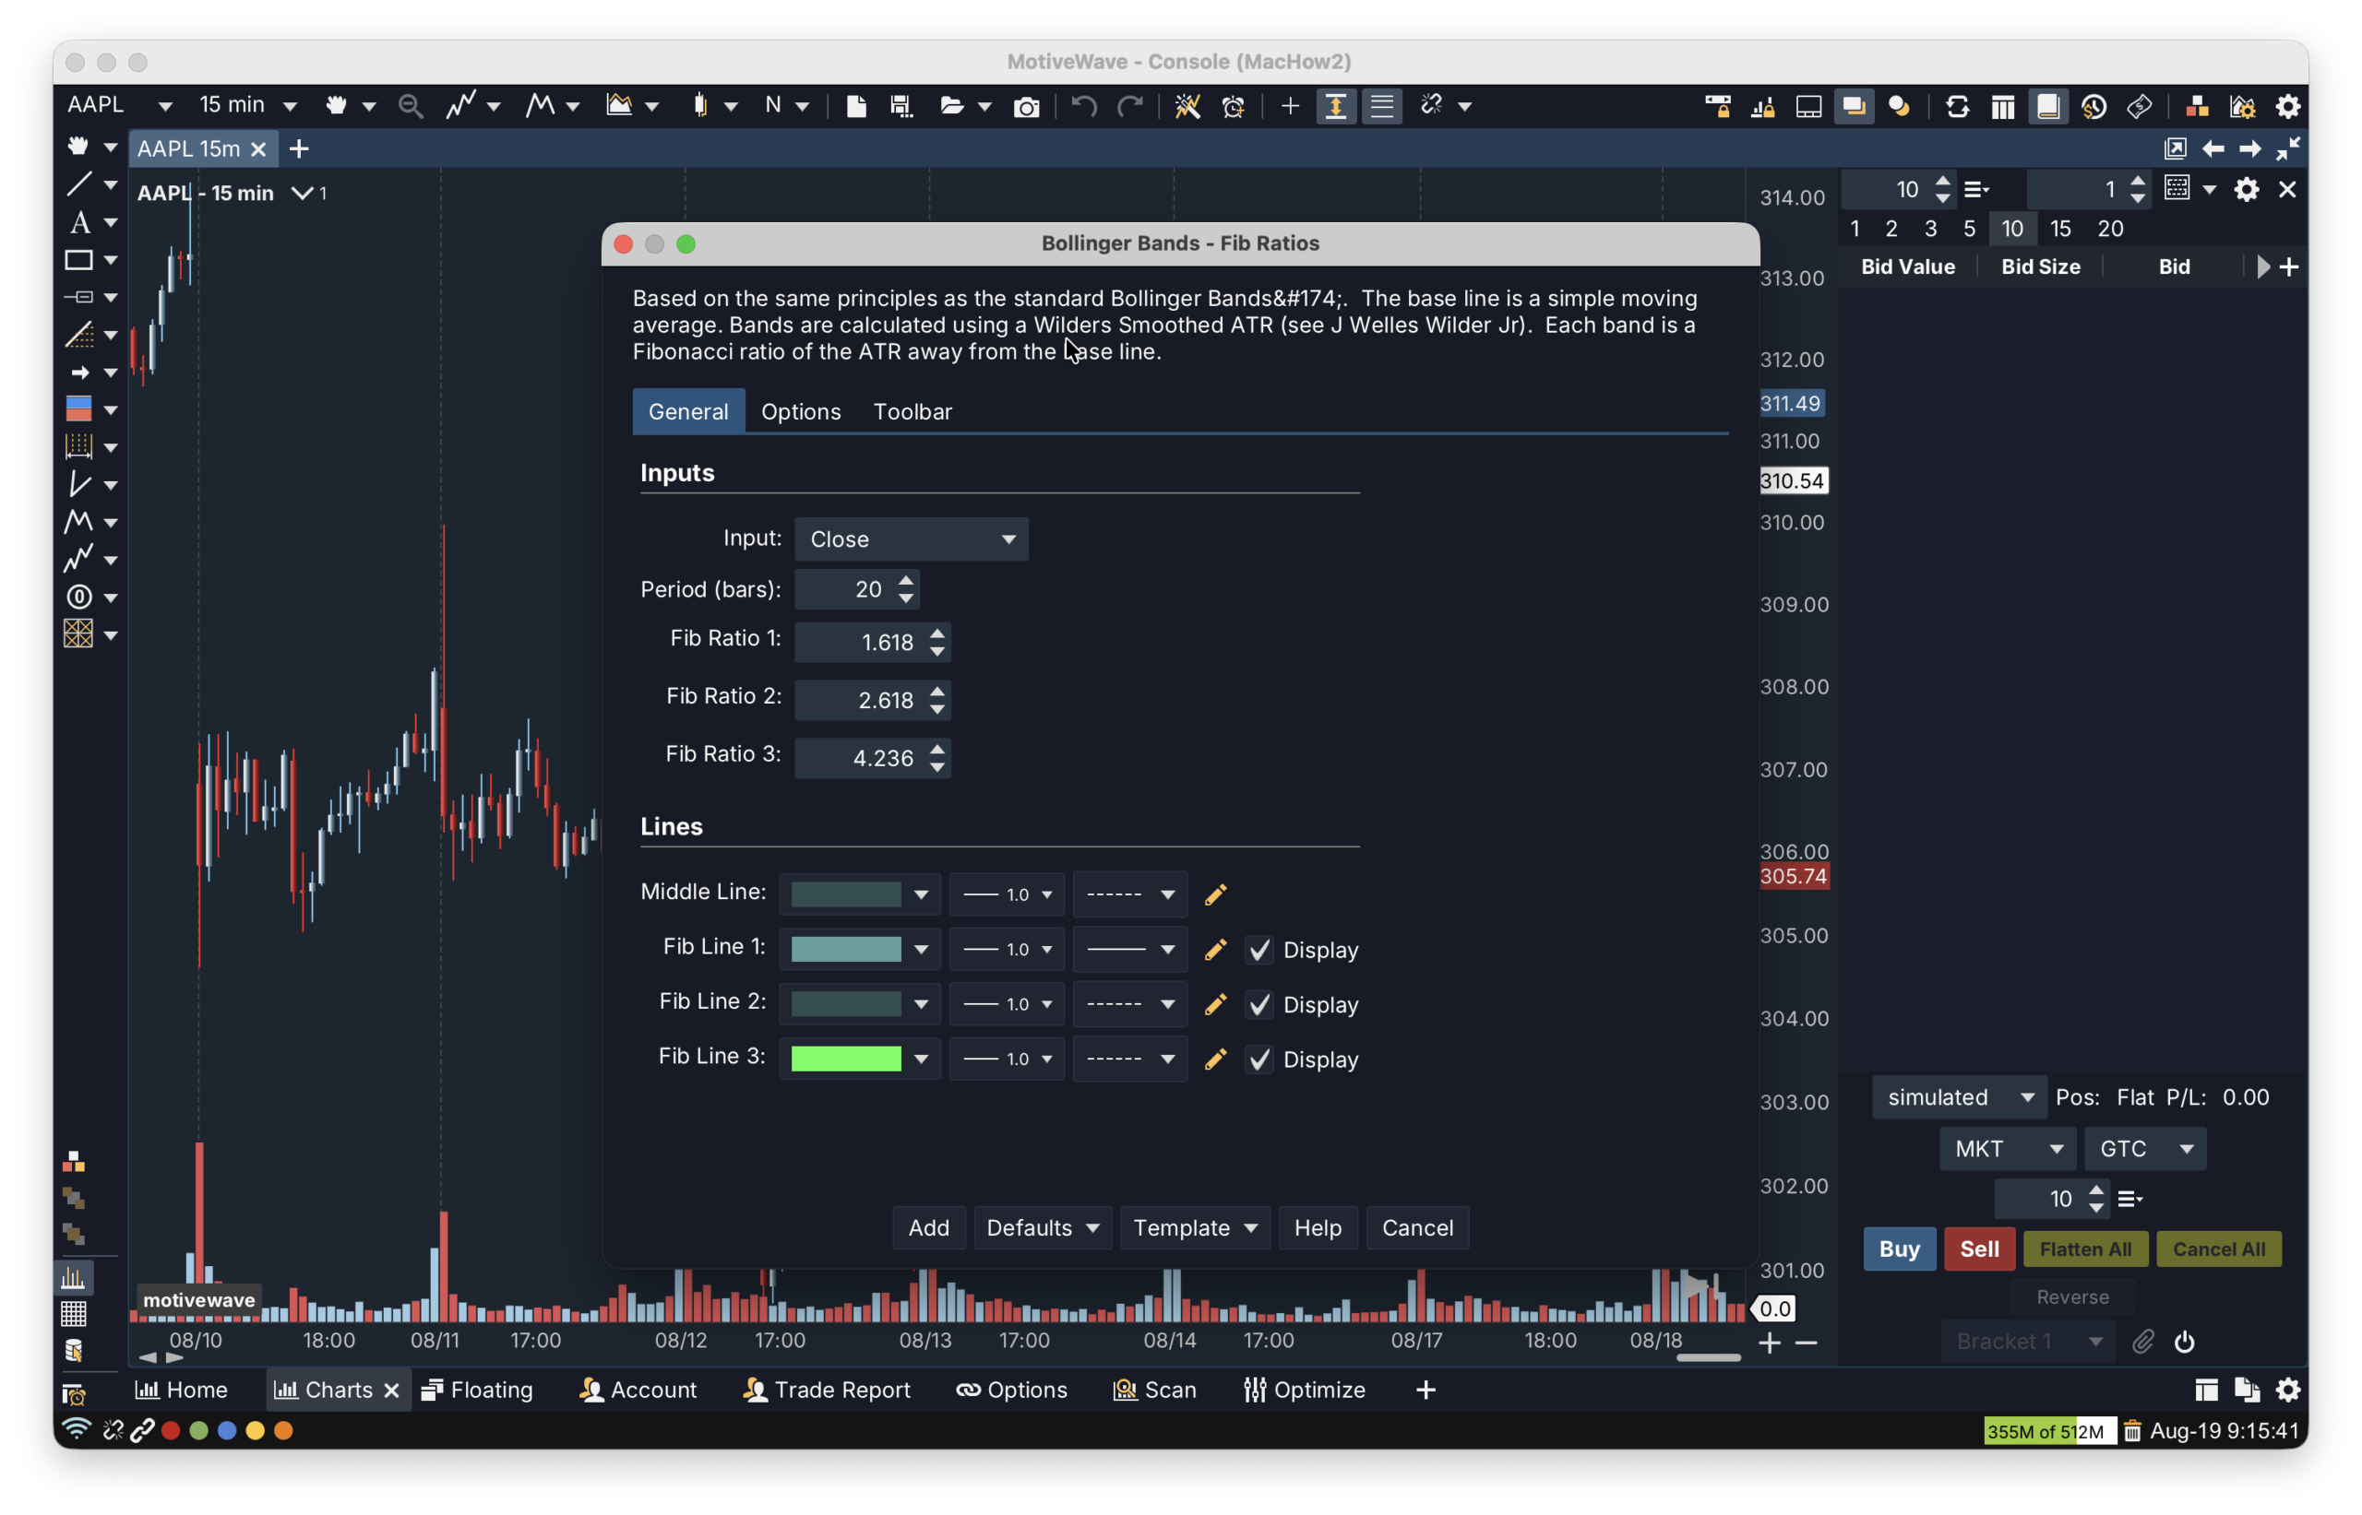Open the GTC time-in-force dropdown
The width and height of the screenshot is (2362, 1515).
(2145, 1149)
